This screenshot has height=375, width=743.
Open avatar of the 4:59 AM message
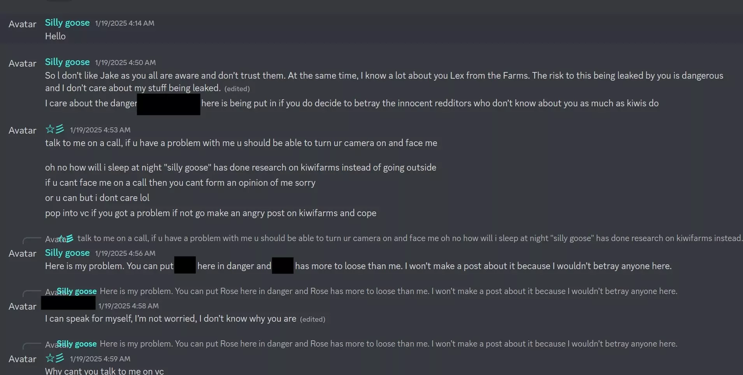(23, 359)
